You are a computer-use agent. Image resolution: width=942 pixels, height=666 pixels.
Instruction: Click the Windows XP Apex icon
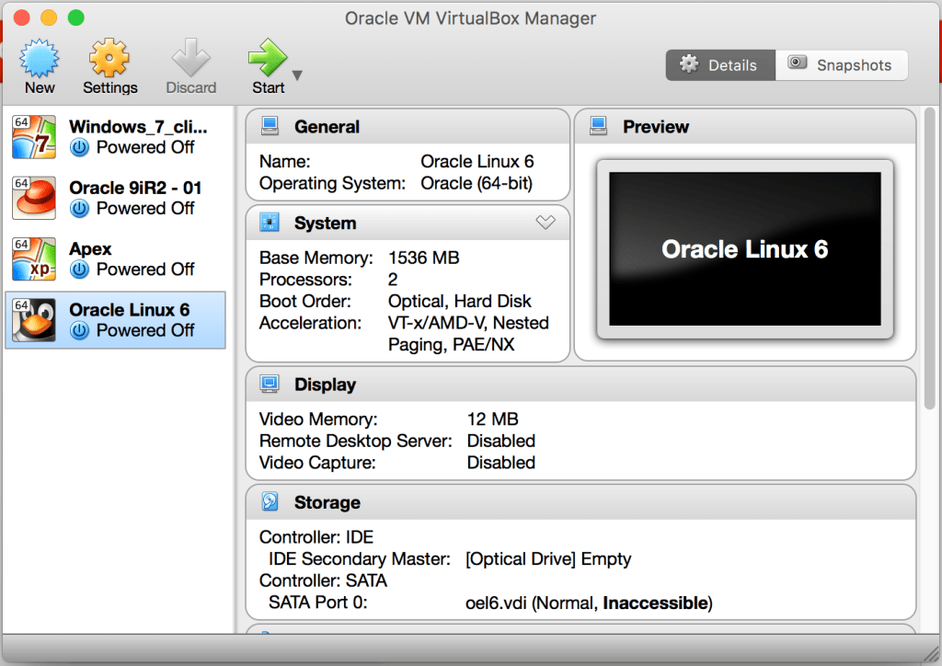pos(34,259)
